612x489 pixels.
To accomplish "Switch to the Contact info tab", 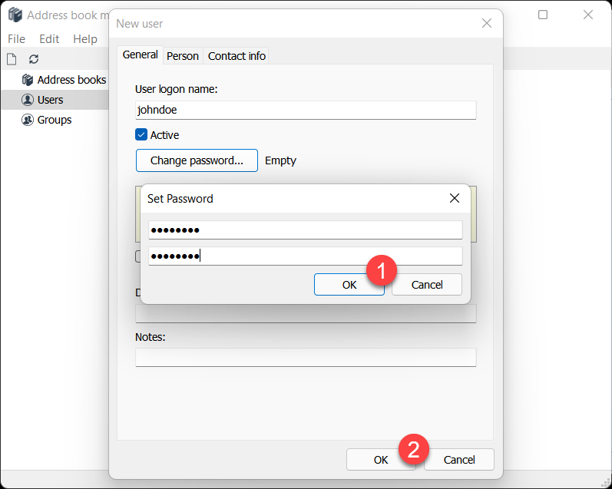I will pos(237,56).
